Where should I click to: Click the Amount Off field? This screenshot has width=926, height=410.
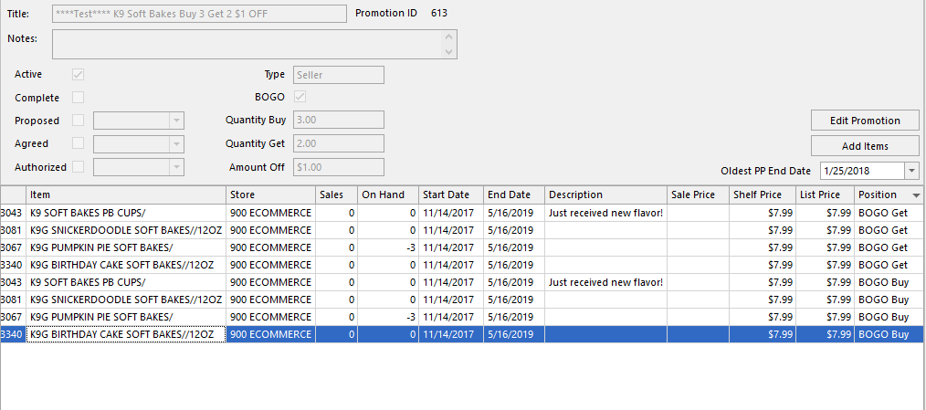point(339,167)
